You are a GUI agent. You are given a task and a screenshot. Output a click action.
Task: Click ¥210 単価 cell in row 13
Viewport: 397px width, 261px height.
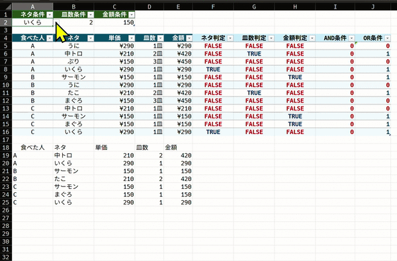click(x=114, y=108)
